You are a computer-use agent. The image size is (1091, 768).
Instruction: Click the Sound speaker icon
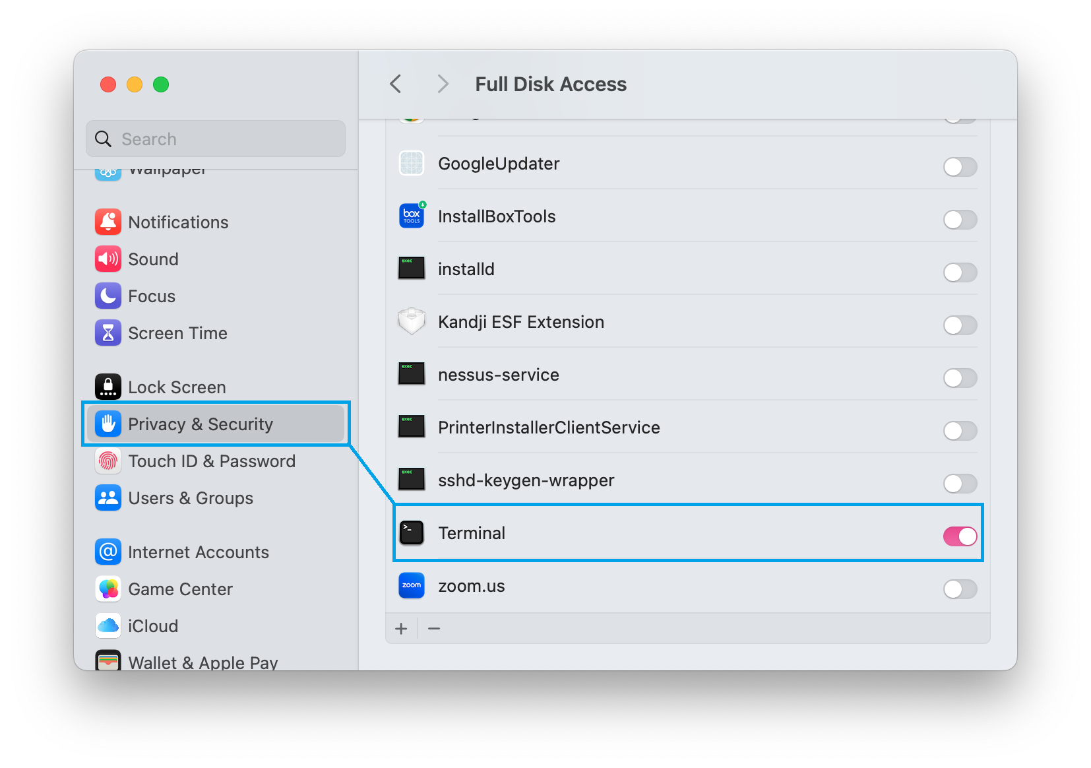tap(108, 259)
